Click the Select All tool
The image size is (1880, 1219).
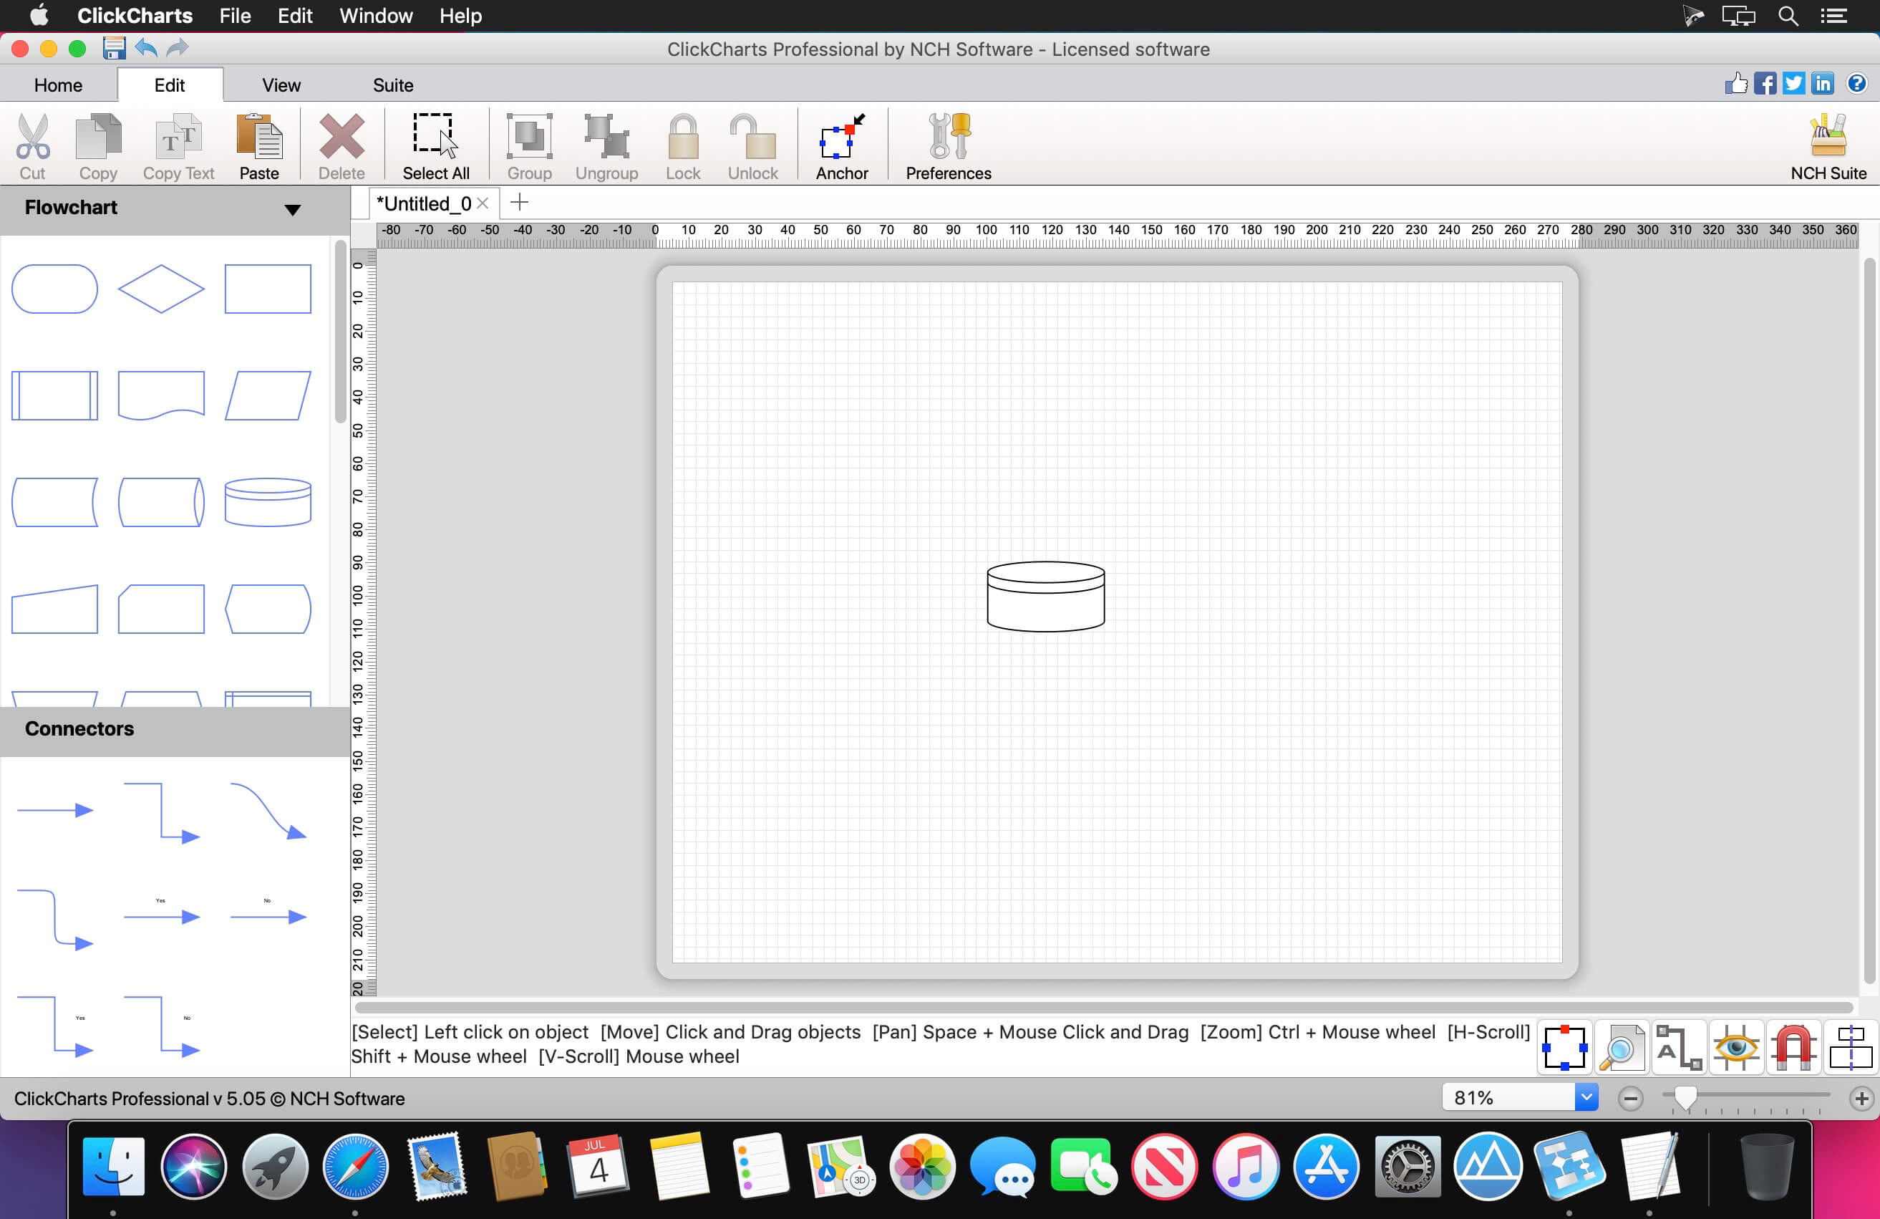pos(435,146)
